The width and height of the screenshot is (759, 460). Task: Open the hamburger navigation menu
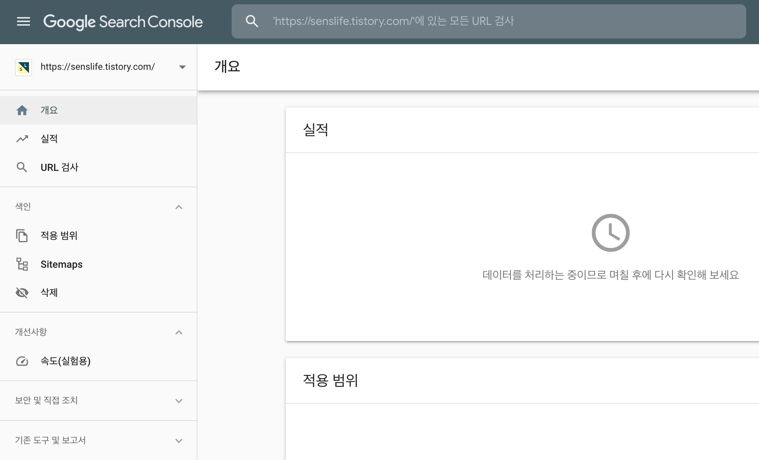coord(24,21)
